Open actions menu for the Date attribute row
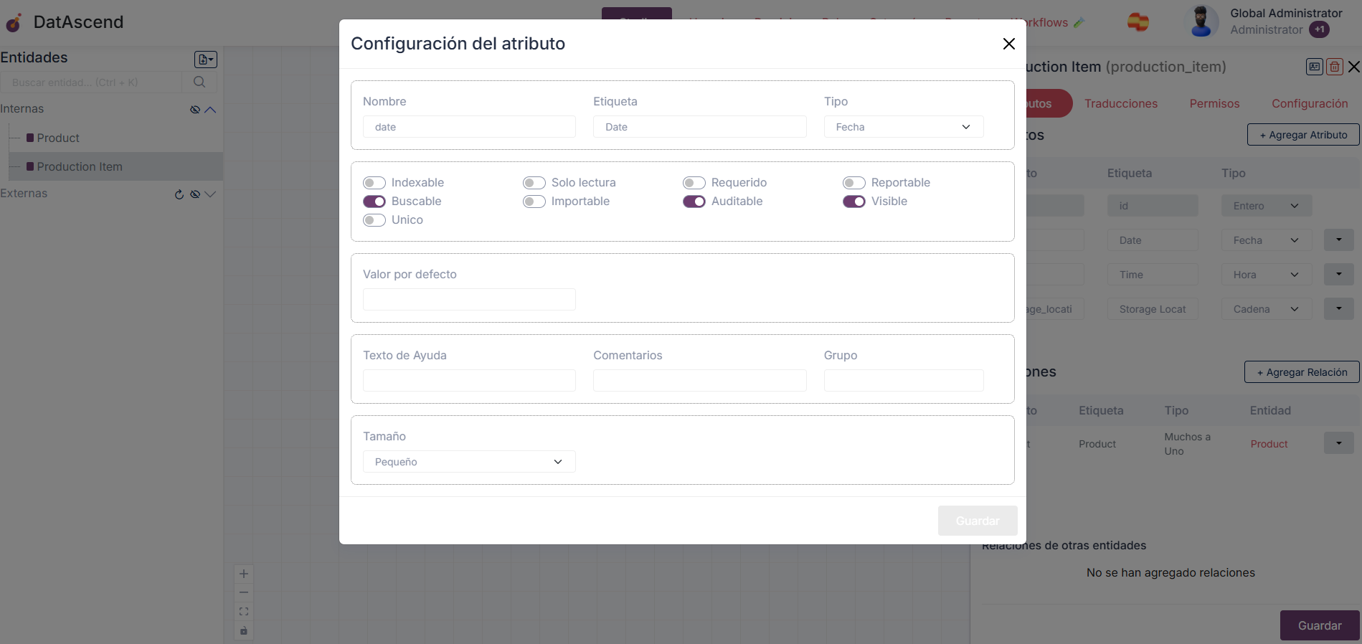Image resolution: width=1362 pixels, height=644 pixels. [x=1339, y=240]
